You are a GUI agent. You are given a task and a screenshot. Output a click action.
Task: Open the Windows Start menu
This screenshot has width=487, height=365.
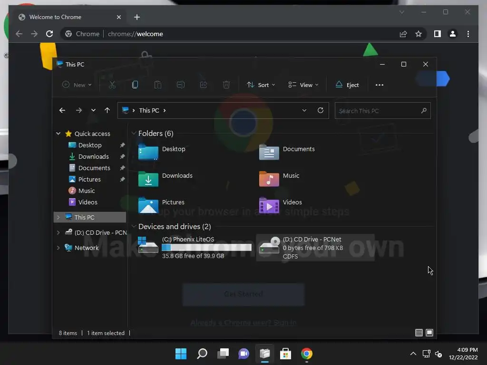click(181, 354)
